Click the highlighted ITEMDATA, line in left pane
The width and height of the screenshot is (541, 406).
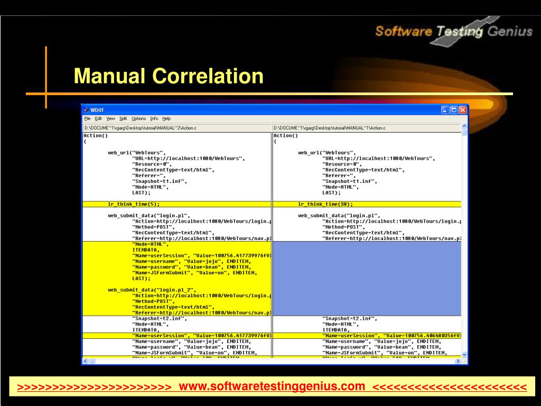(146, 250)
